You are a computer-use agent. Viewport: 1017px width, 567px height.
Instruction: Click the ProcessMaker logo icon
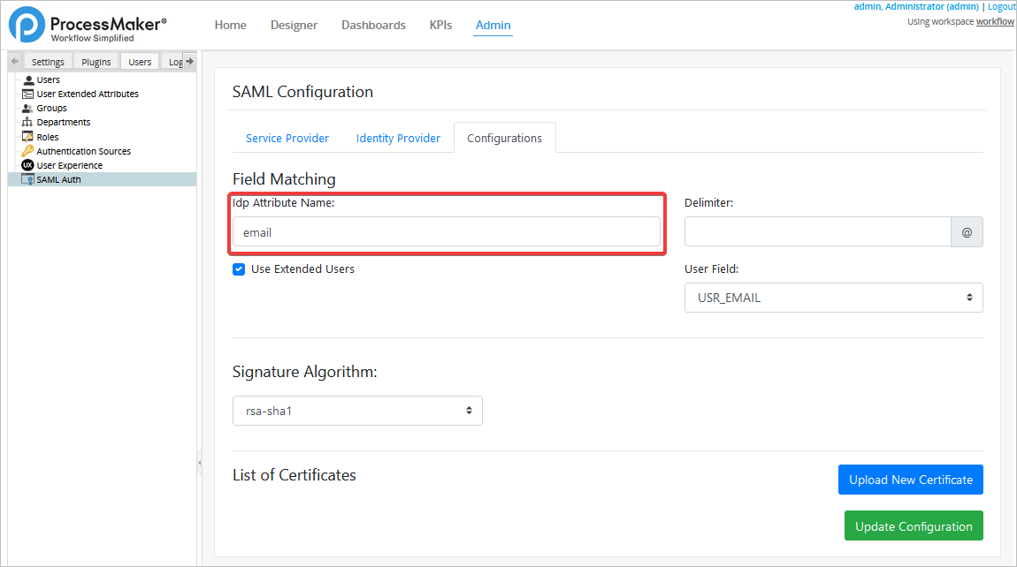coord(27,25)
